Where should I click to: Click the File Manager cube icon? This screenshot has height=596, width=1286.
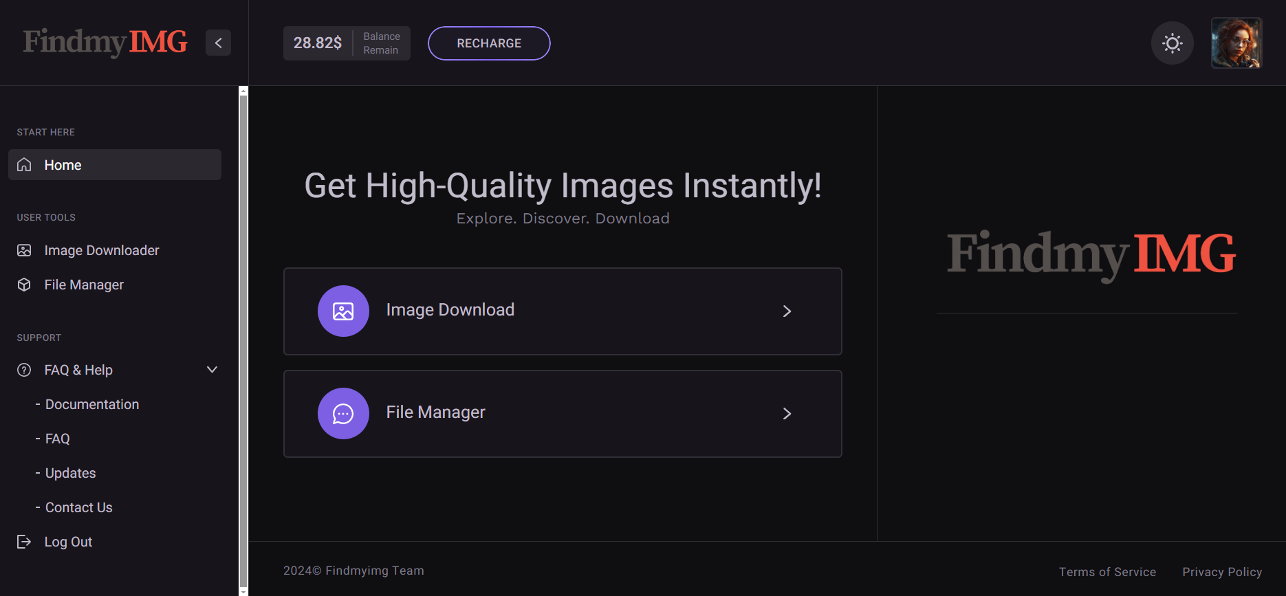click(24, 285)
